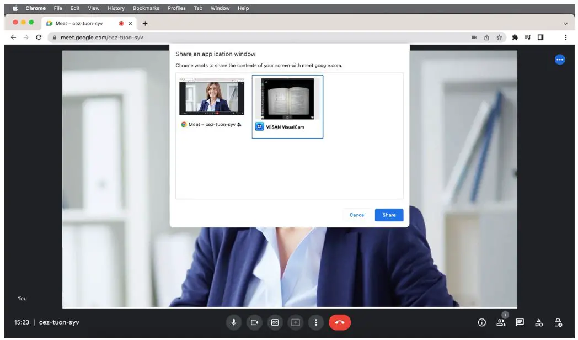Open the Profiles menu
This screenshot has height=340, width=578.
point(176,8)
